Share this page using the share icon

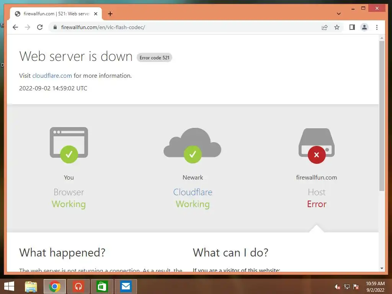[325, 27]
